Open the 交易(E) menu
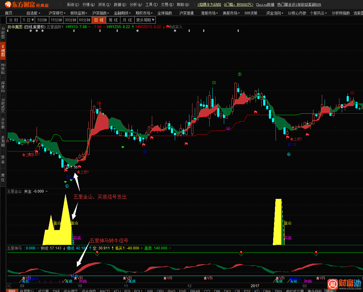Screen dimensions: 363x292 pyautogui.click(x=167, y=5)
